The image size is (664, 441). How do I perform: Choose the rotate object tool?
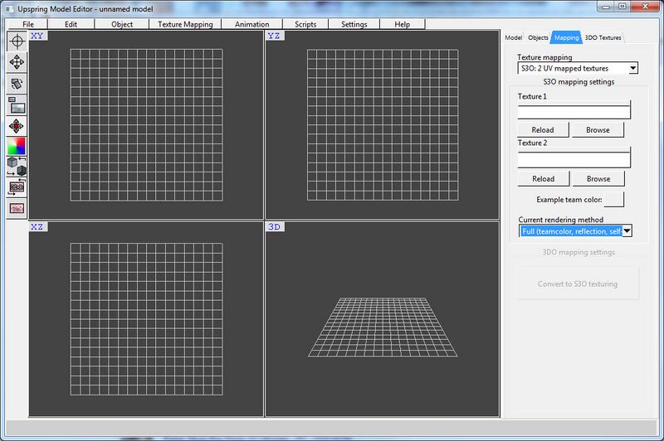click(17, 83)
